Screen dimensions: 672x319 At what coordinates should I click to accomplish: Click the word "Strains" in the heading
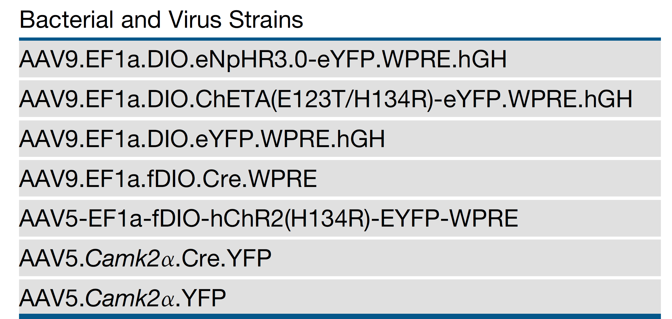[x=266, y=20]
